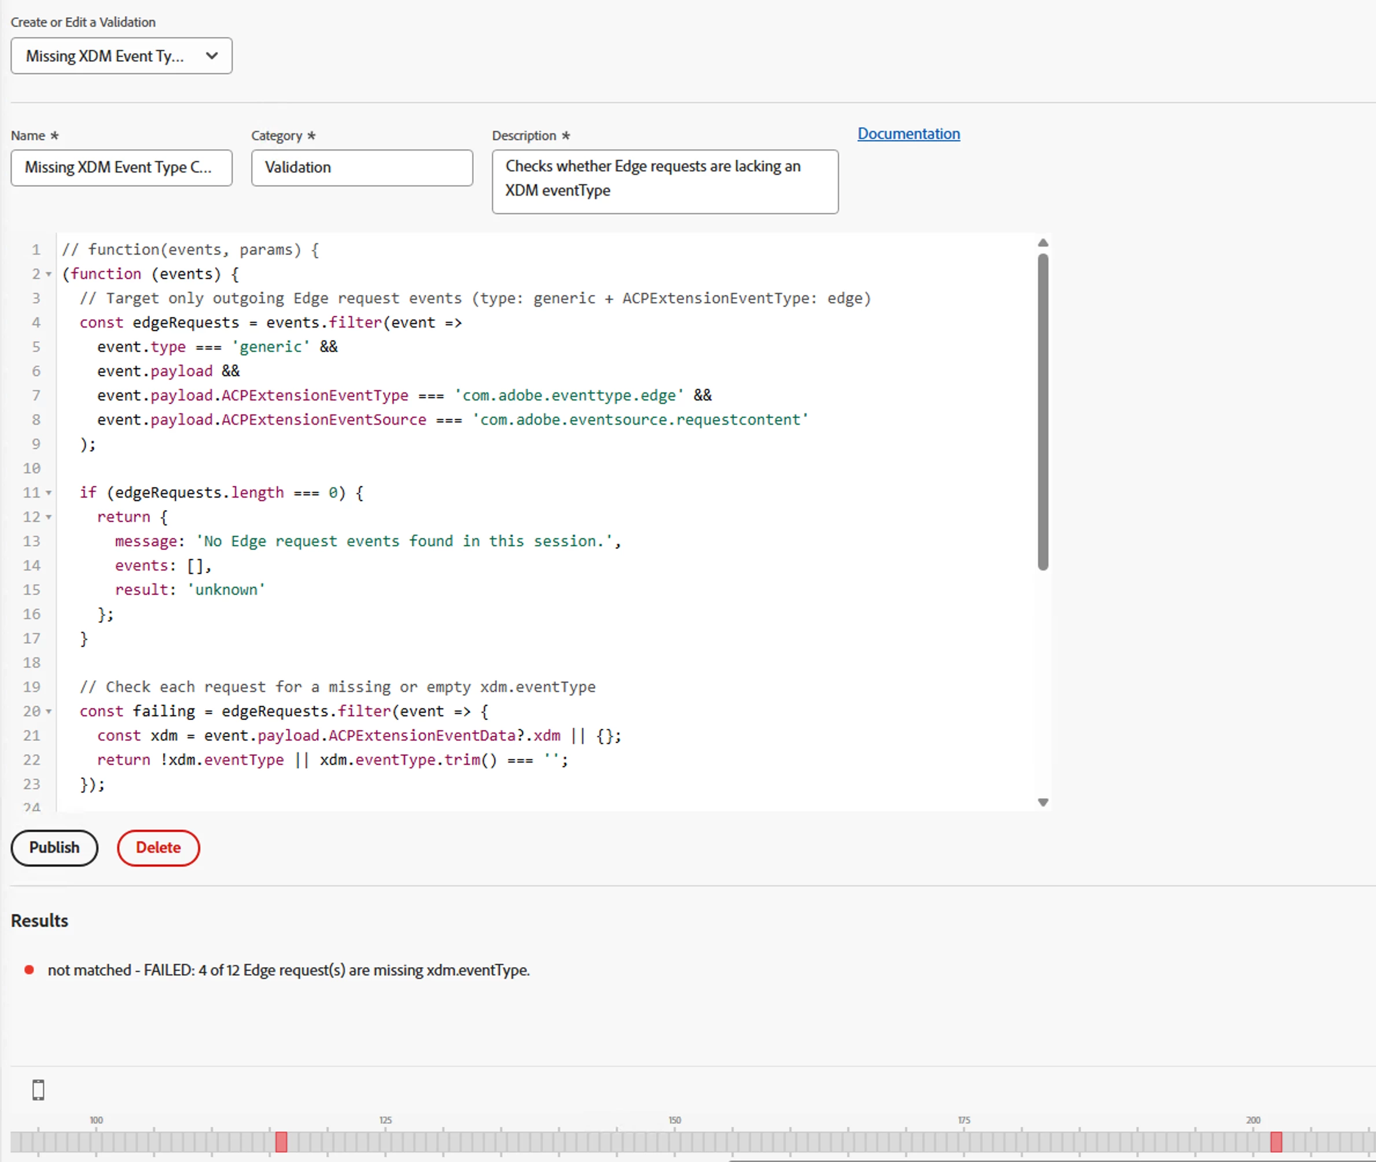This screenshot has height=1162, width=1376.
Task: Open the validation selector dropdown
Action: [121, 56]
